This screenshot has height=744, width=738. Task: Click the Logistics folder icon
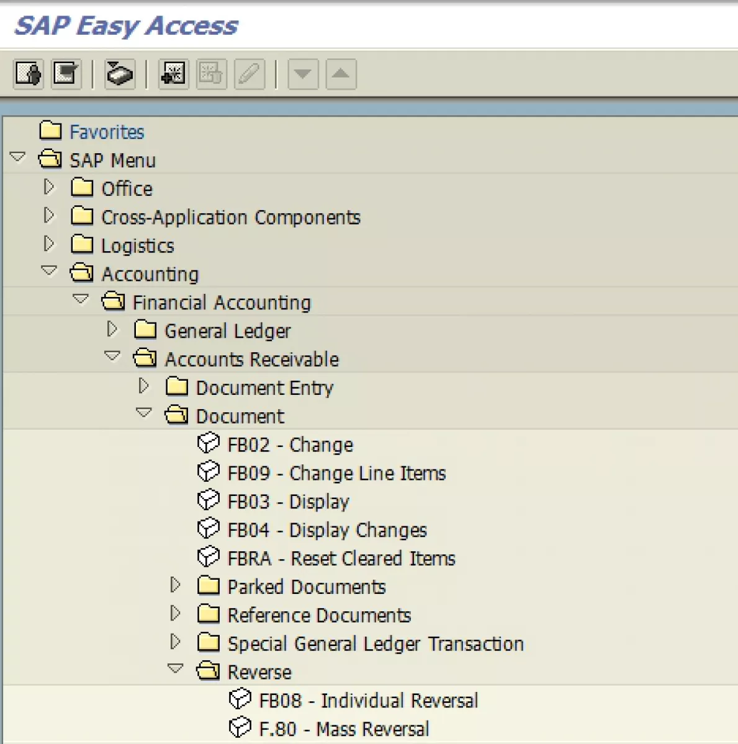[x=82, y=244]
